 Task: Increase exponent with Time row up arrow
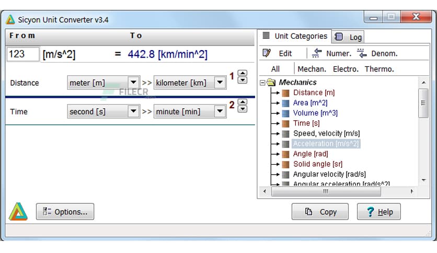(243, 102)
